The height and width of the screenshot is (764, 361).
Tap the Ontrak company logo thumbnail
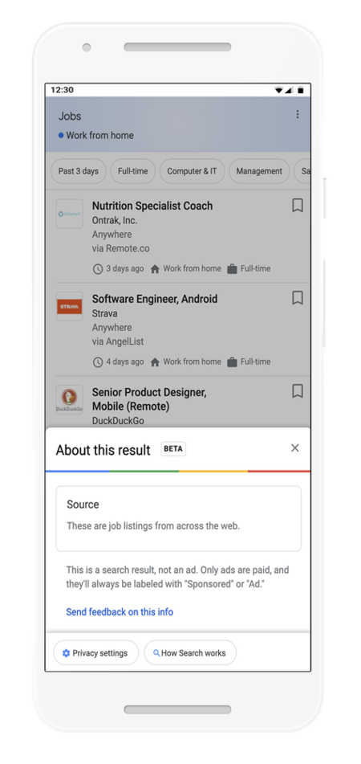coord(70,214)
